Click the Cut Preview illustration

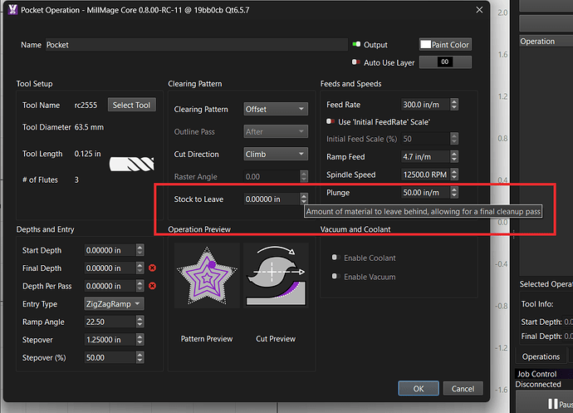pyautogui.click(x=276, y=275)
